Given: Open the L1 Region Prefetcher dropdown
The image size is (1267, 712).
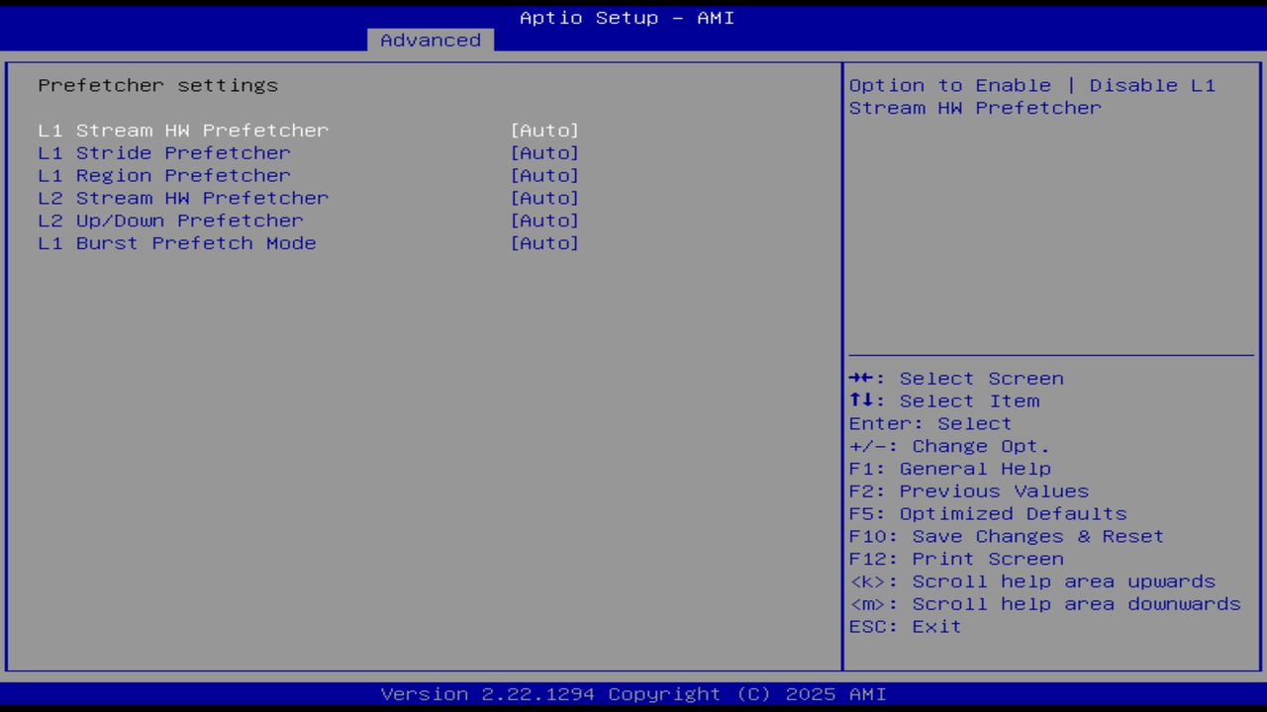Looking at the screenshot, I should (545, 175).
